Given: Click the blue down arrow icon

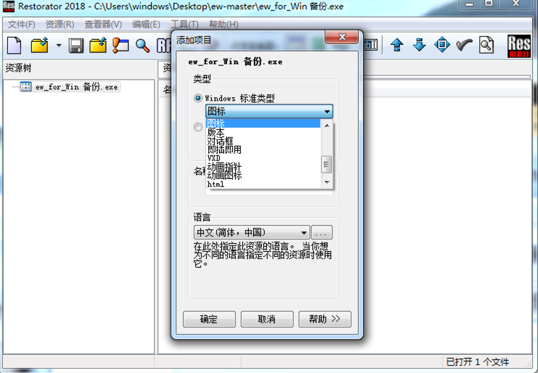Looking at the screenshot, I should pyautogui.click(x=419, y=45).
